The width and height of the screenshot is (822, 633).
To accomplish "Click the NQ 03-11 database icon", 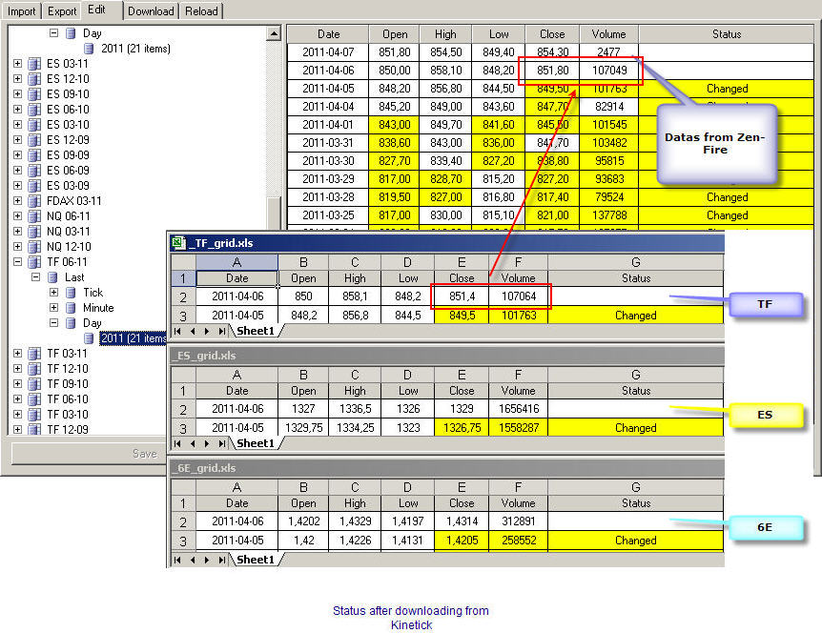I will [x=34, y=231].
